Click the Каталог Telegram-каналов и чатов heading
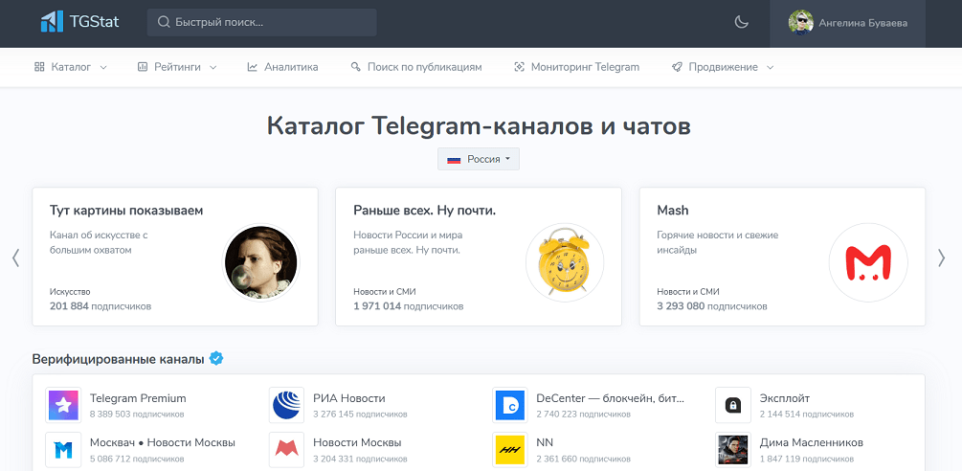This screenshot has height=471, width=962. click(x=479, y=126)
